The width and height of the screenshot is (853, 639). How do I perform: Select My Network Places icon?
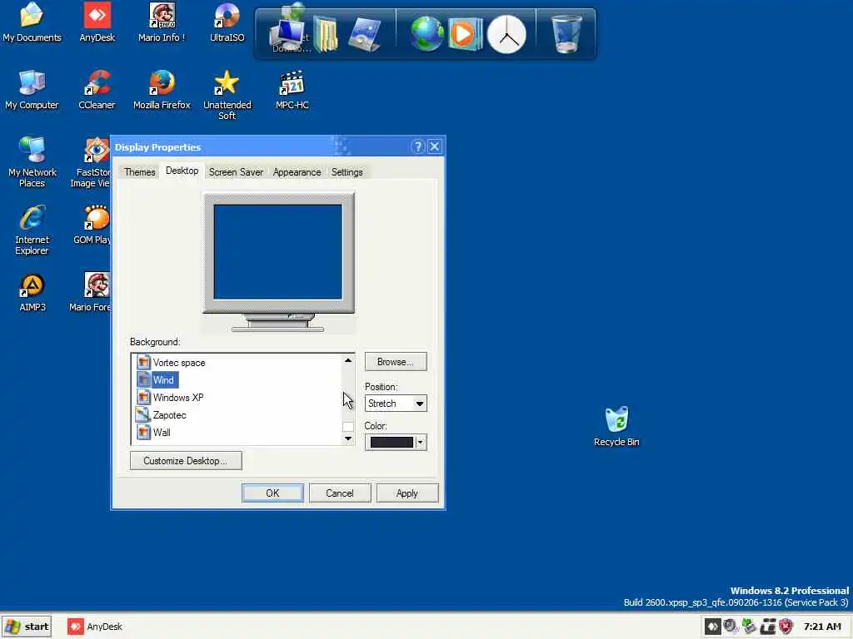[x=32, y=162]
